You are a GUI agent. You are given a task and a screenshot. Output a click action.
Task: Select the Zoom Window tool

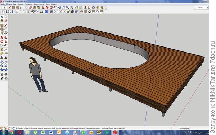pyautogui.click(x=6, y=66)
